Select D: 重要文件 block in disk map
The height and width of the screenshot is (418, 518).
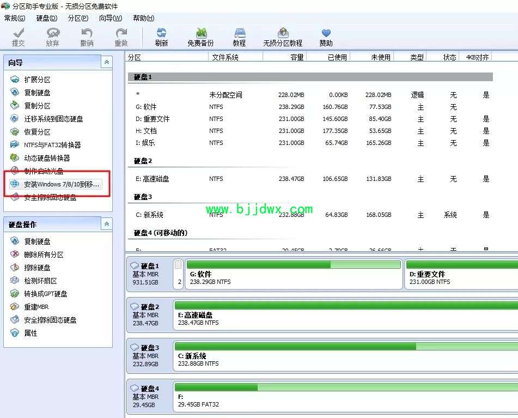point(461,274)
